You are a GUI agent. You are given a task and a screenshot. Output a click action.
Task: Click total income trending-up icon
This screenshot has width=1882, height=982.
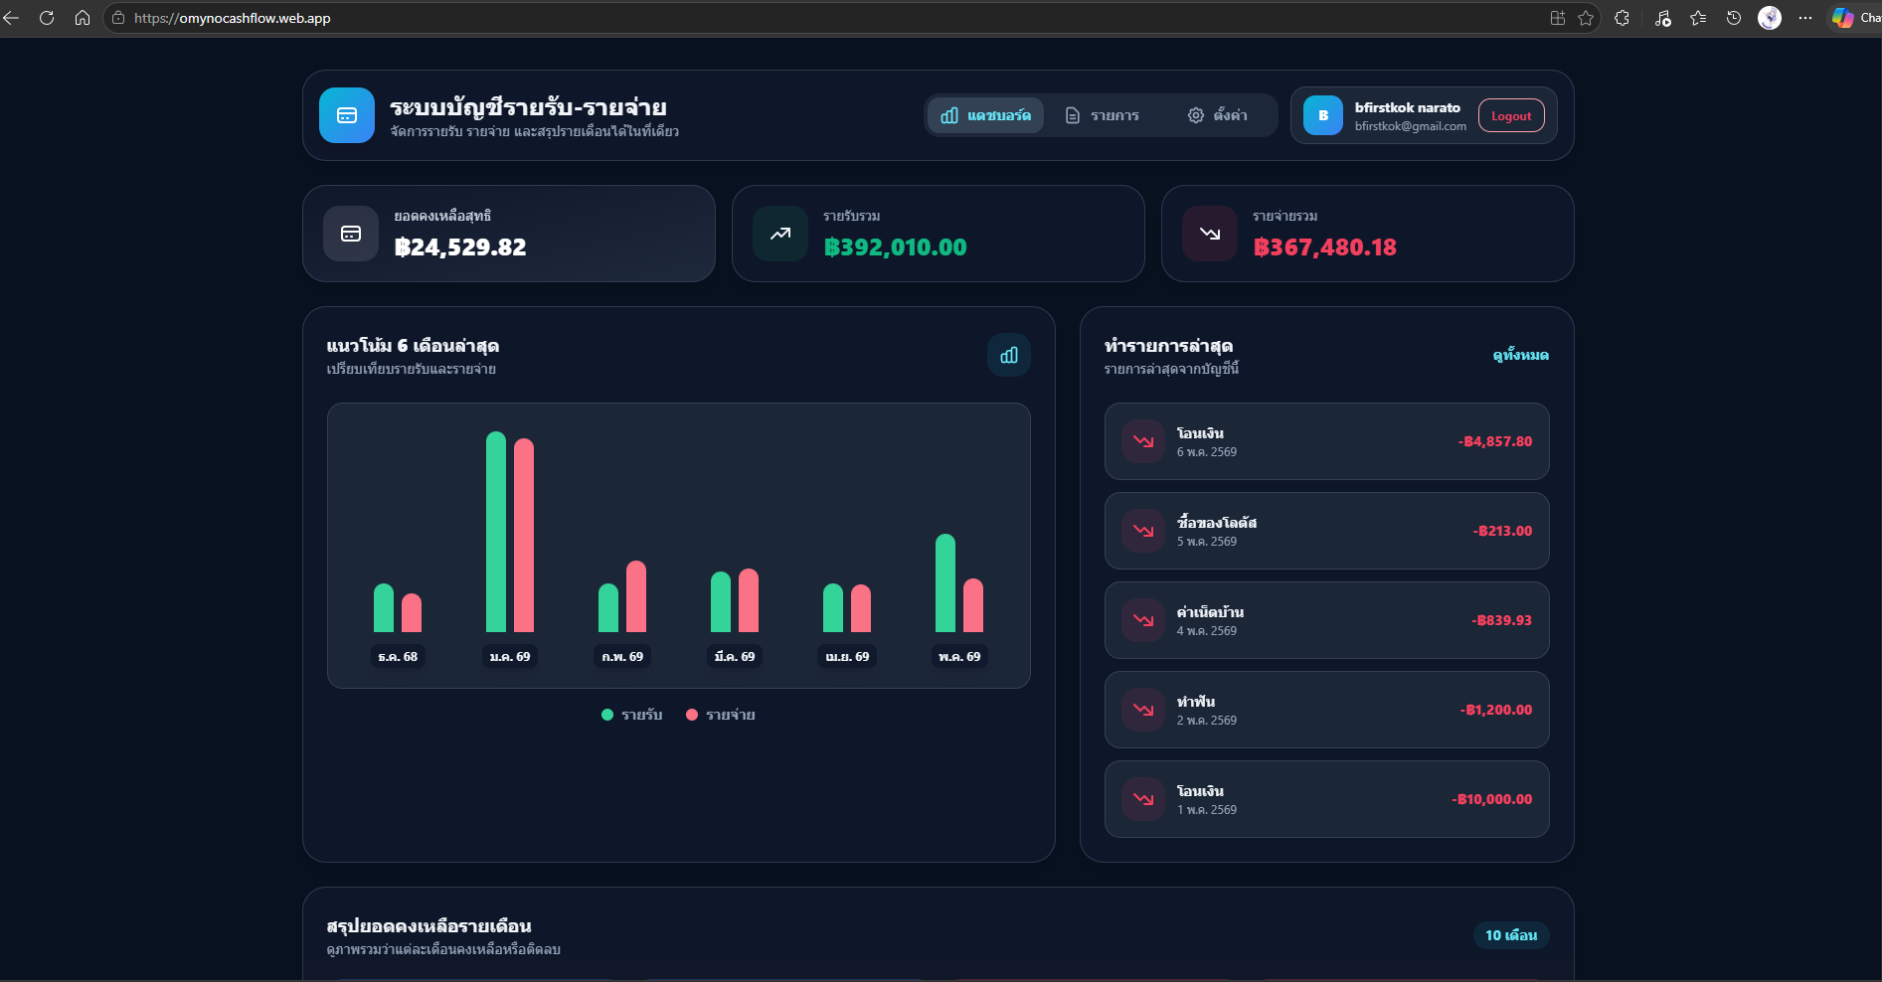click(x=780, y=234)
